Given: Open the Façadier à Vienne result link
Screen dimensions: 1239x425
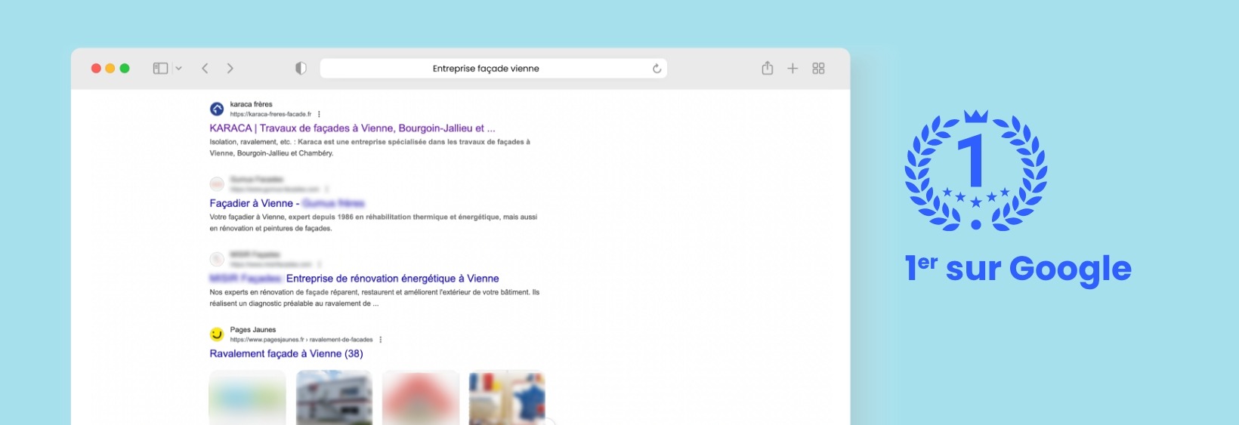Looking at the screenshot, I should pyautogui.click(x=287, y=203).
